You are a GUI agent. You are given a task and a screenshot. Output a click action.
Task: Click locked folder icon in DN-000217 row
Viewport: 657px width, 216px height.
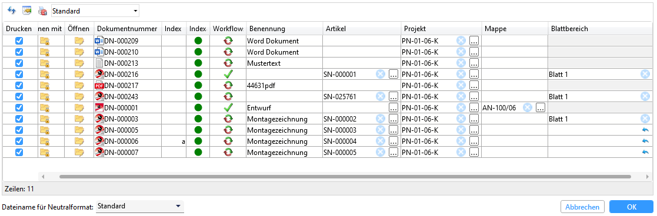pyautogui.click(x=45, y=86)
